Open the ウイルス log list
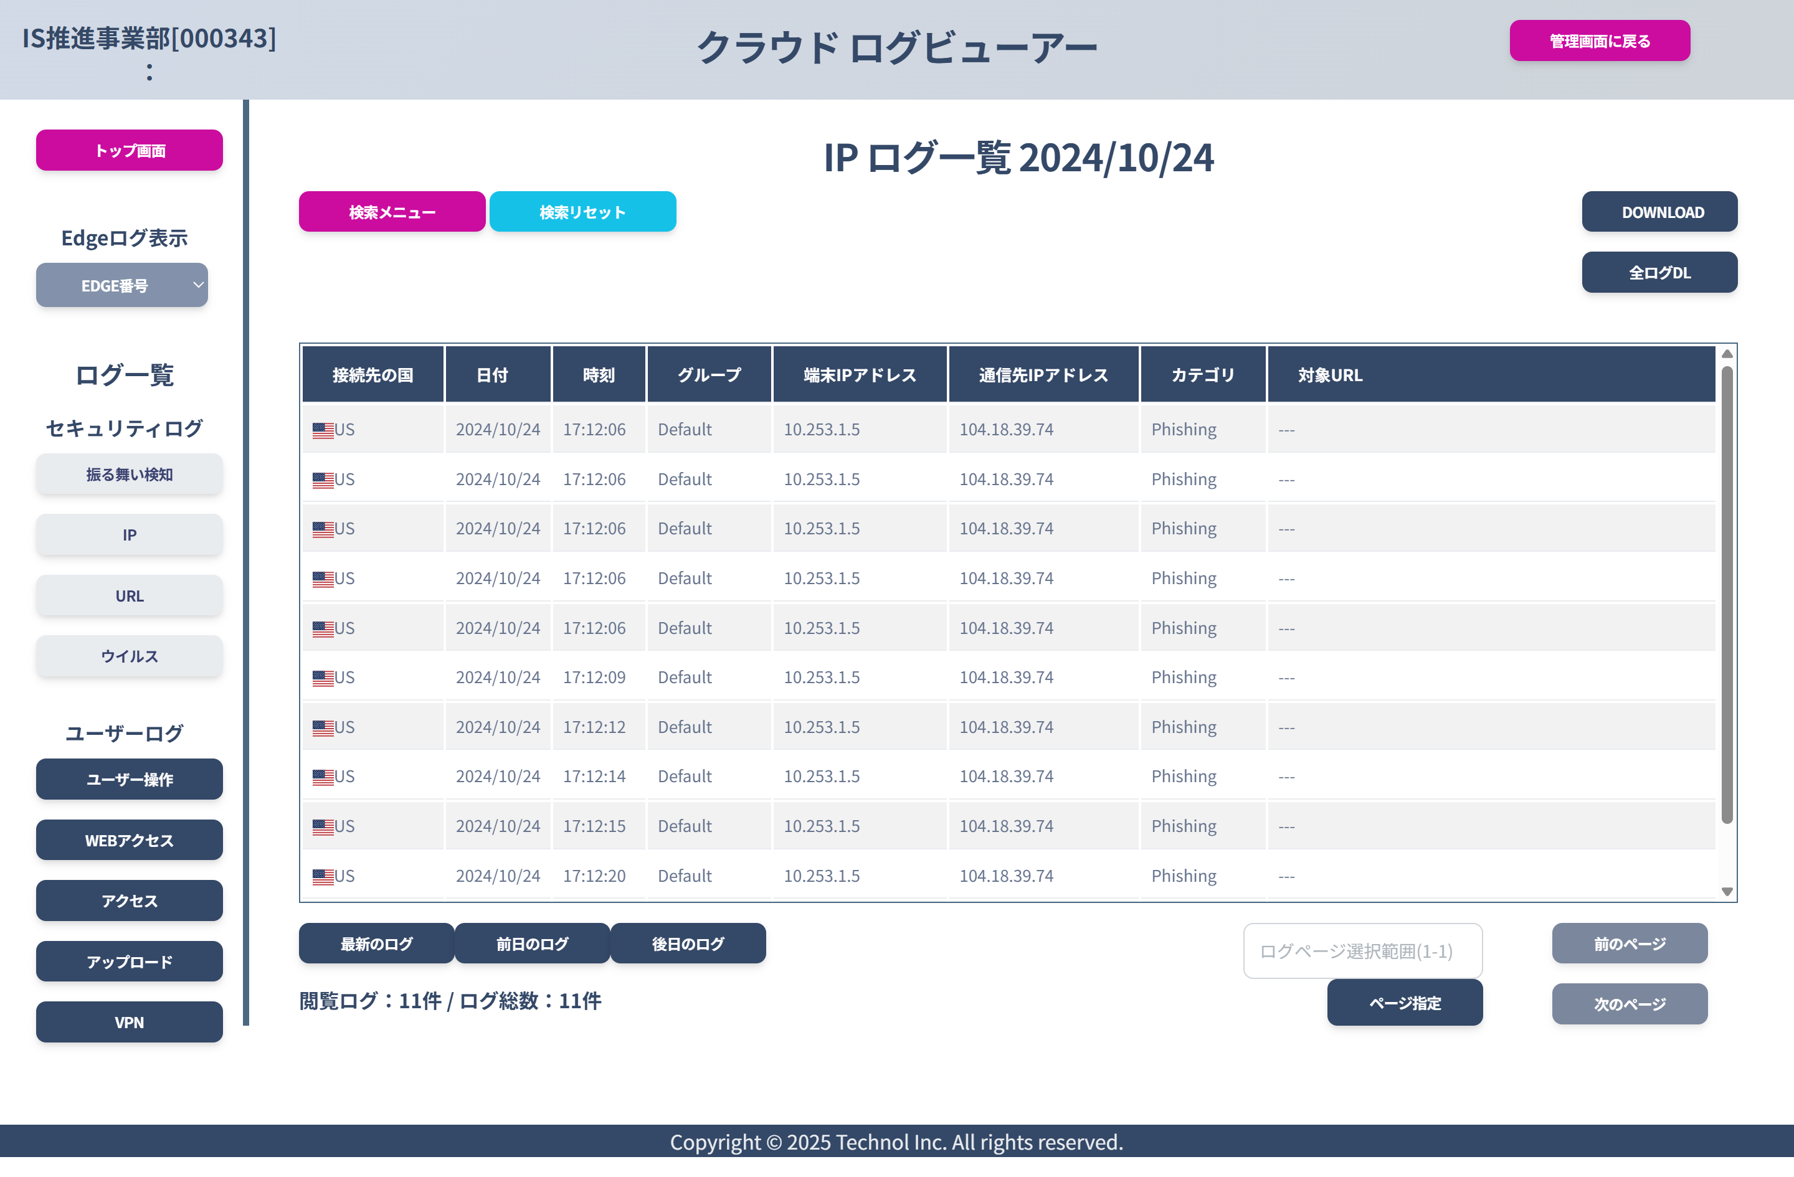Image resolution: width=1794 pixels, height=1177 pixels. pyautogui.click(x=129, y=656)
